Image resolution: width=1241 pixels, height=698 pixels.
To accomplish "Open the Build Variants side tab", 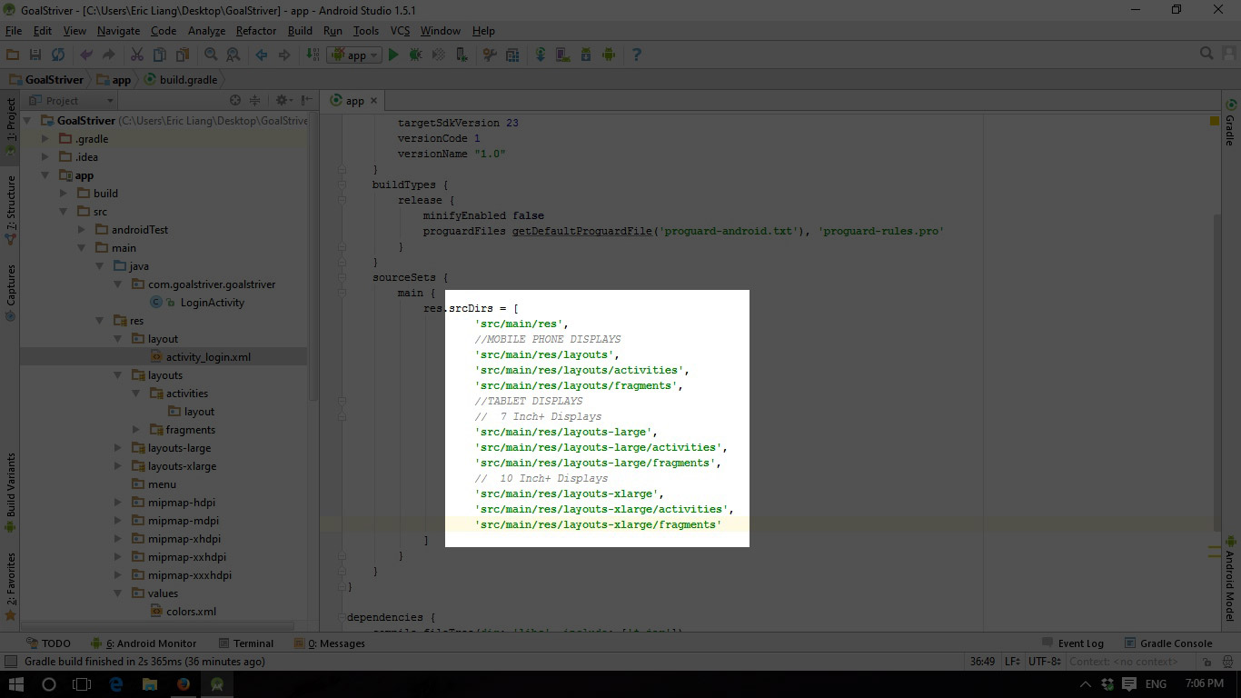I will 11,491.
